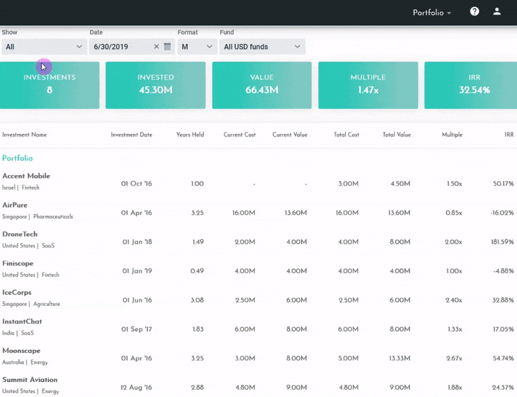Click the Summit Aviation row
This screenshot has height=397, width=517.
[28, 381]
